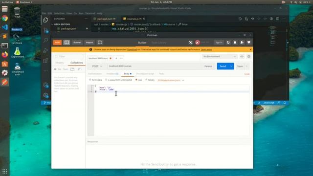
Task: Open the VS Code Extensions icon
Action: [x=45, y=61]
